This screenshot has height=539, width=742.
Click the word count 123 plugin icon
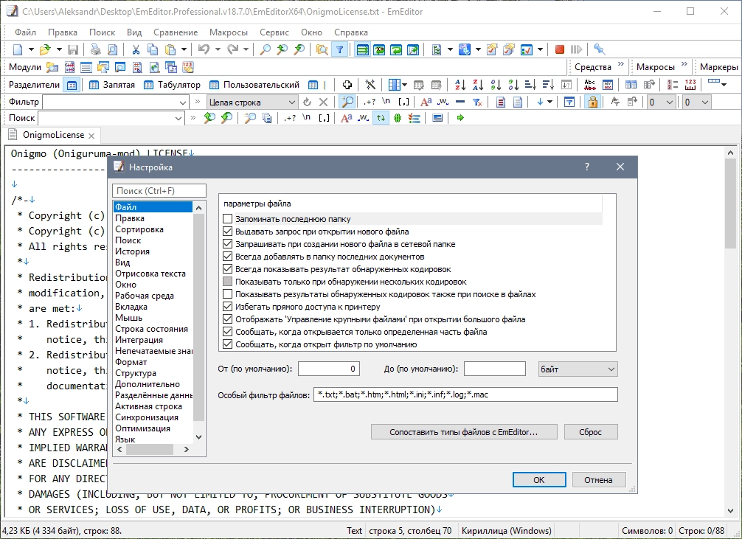pyautogui.click(x=188, y=67)
